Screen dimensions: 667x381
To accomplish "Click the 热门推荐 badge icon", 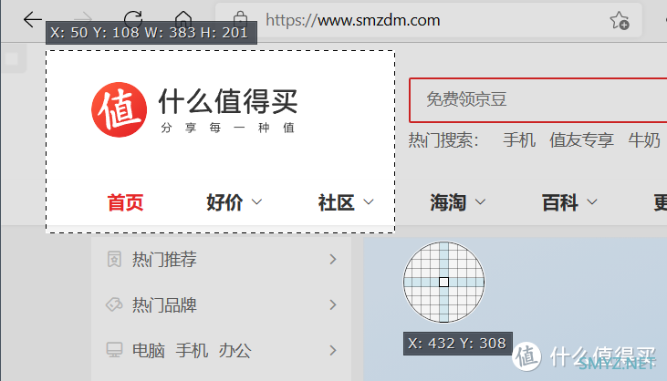I will (x=114, y=259).
